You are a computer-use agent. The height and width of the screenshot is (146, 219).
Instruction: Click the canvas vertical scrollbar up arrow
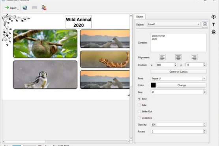[x=131, y=15]
